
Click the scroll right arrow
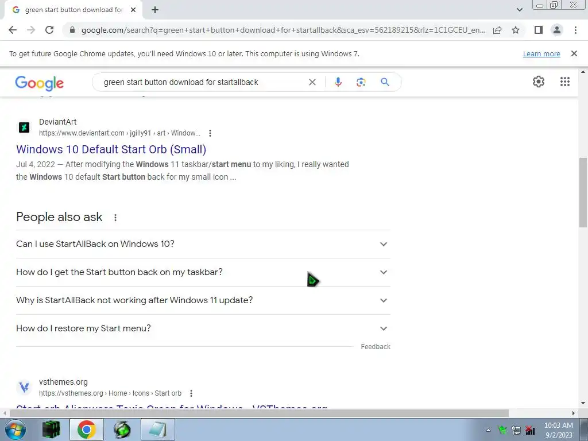(x=574, y=413)
